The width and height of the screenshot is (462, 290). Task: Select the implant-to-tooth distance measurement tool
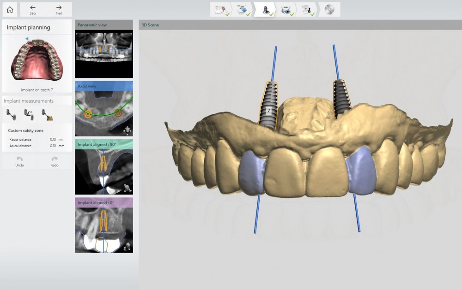47,114
